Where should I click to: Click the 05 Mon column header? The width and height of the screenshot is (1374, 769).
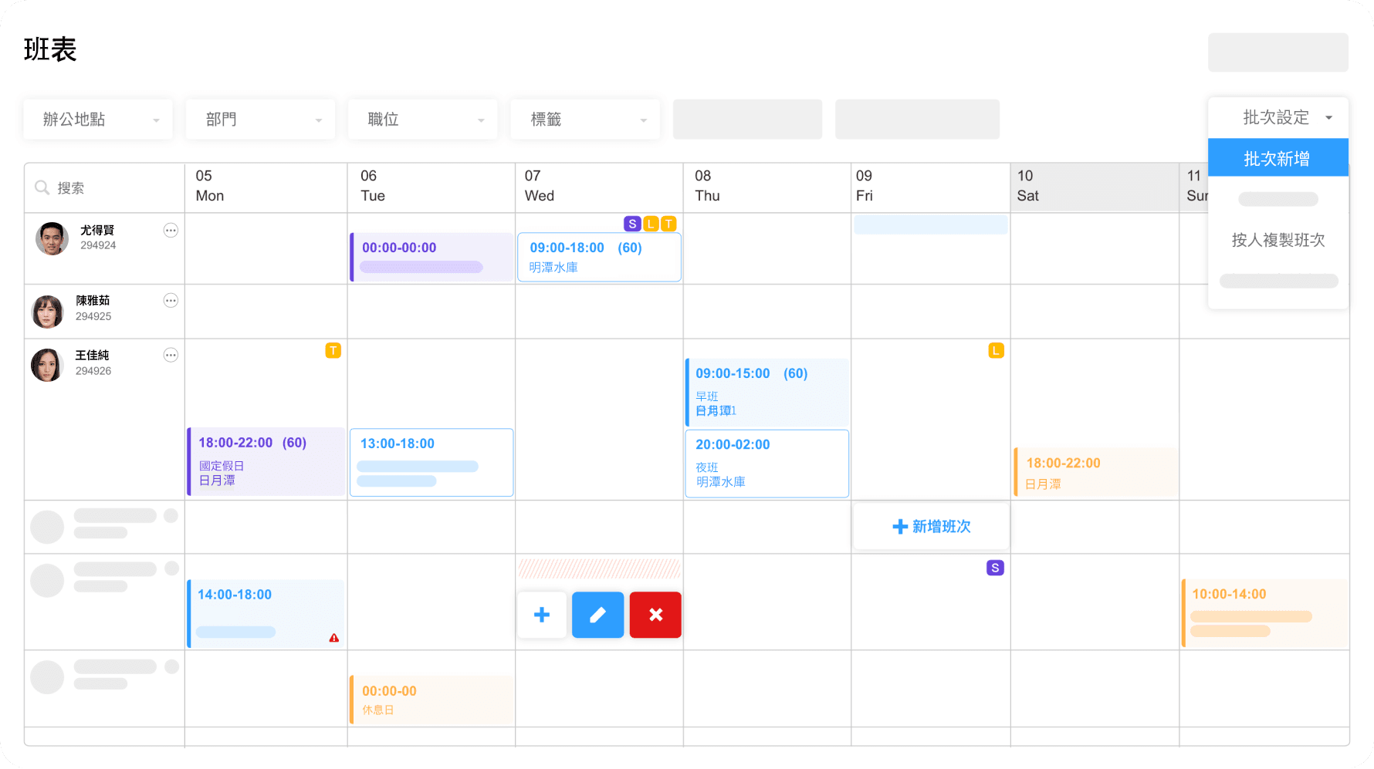click(x=266, y=186)
